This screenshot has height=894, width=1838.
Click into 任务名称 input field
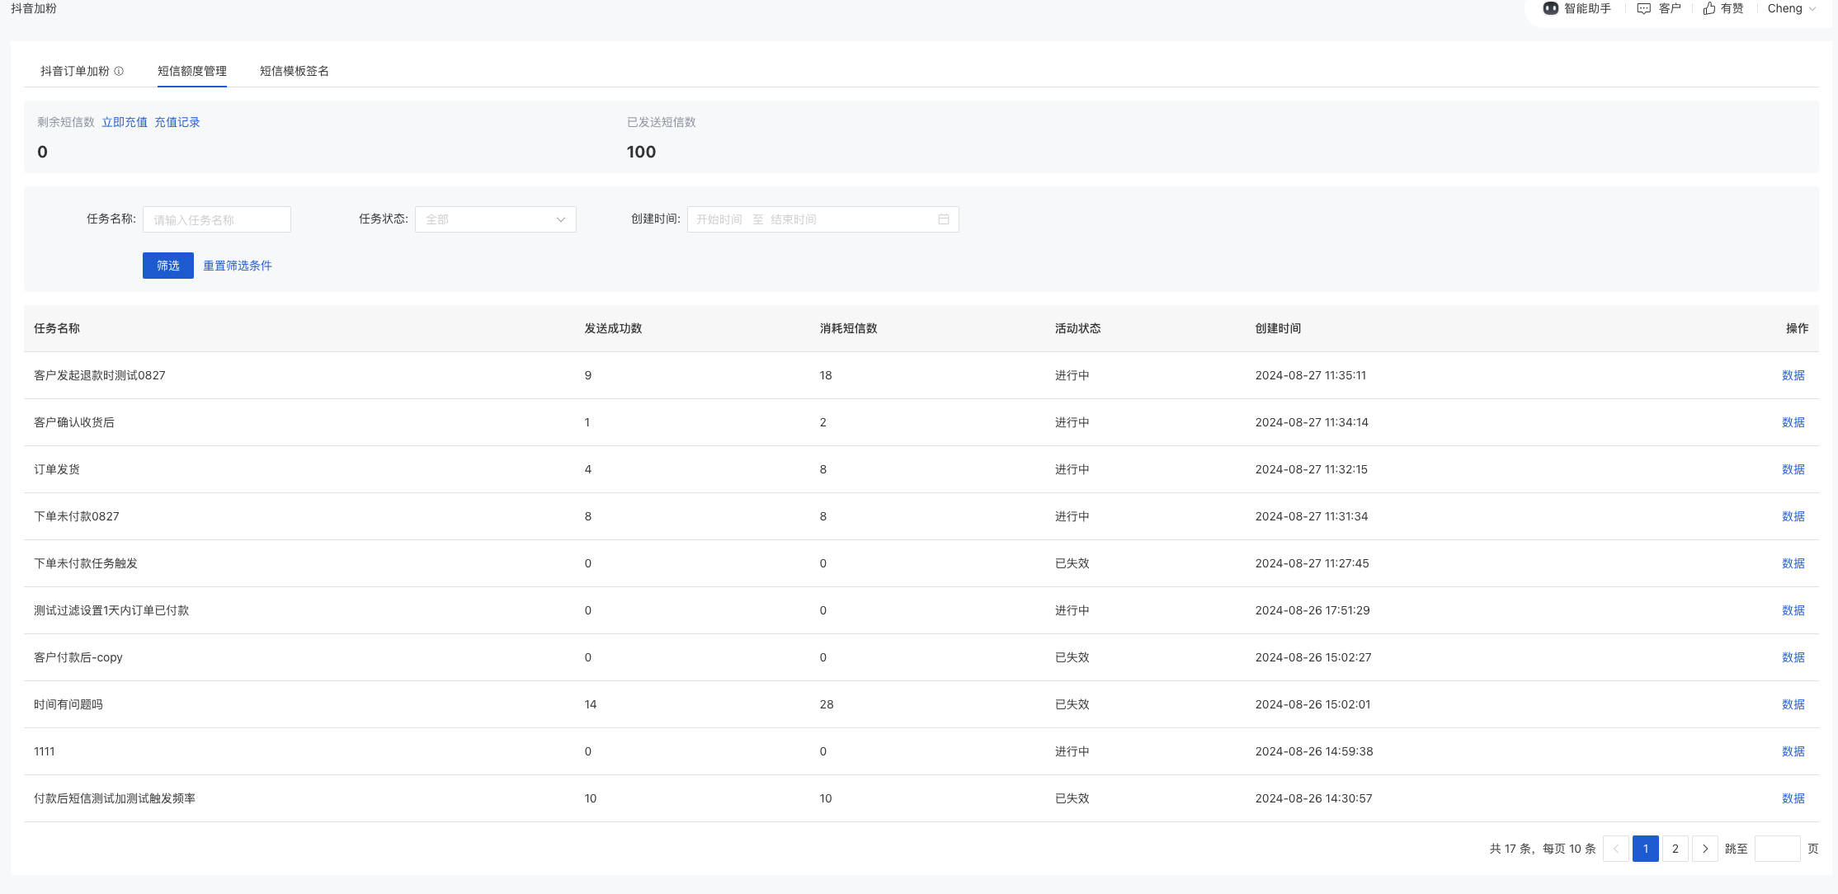pyautogui.click(x=217, y=219)
